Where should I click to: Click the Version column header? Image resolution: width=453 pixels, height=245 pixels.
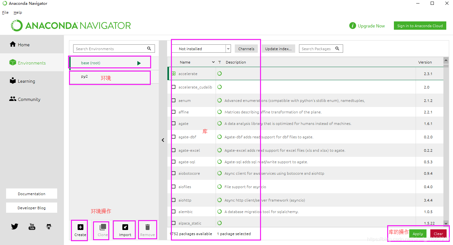(425, 62)
